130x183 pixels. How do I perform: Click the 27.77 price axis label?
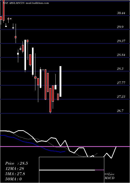click(121, 83)
